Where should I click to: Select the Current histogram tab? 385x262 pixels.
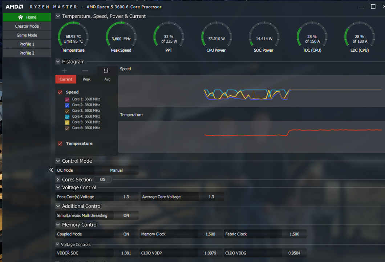pos(66,79)
